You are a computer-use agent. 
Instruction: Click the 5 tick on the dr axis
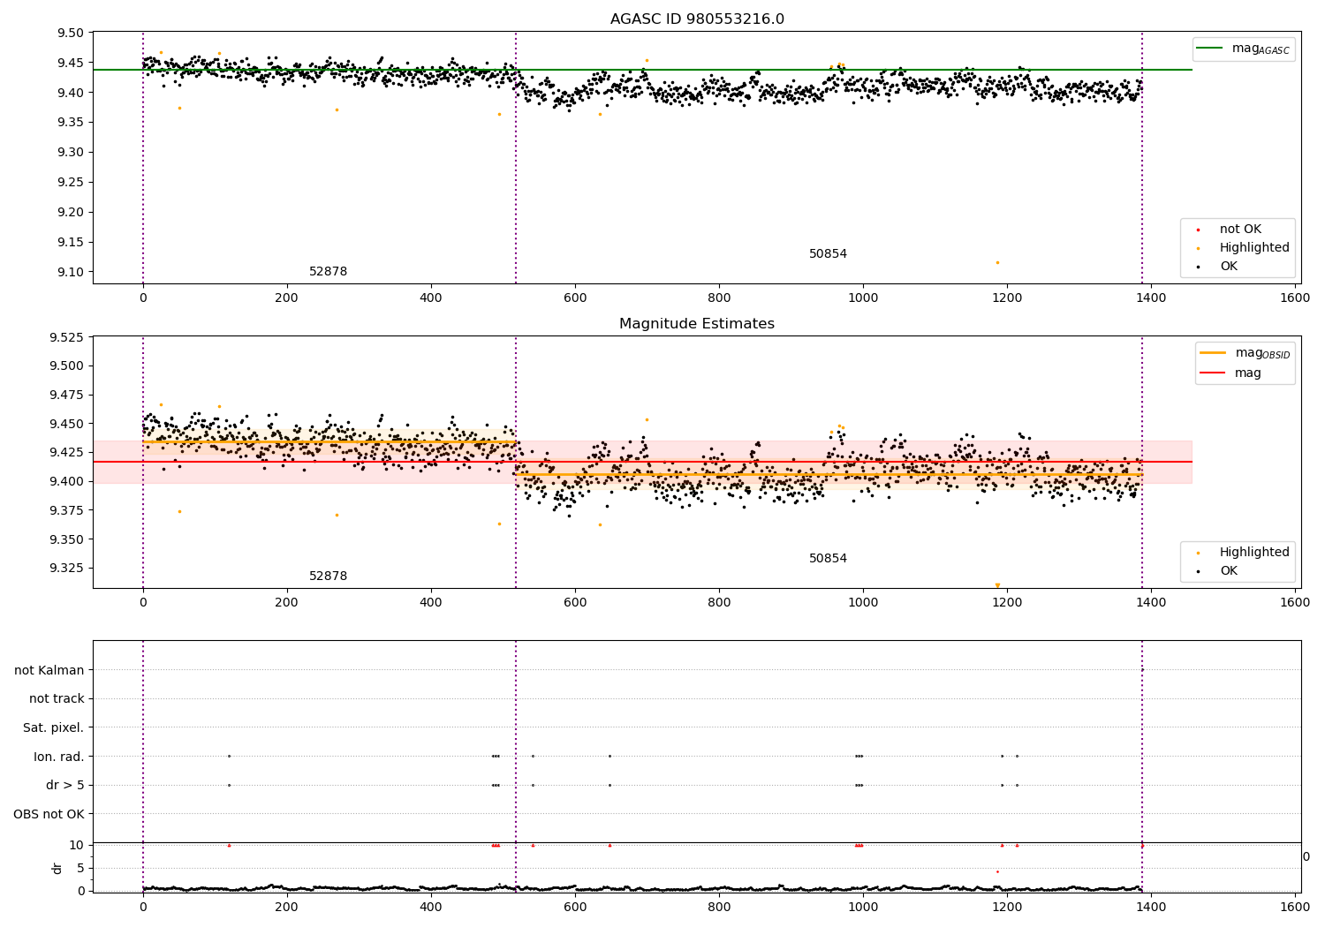(80, 869)
